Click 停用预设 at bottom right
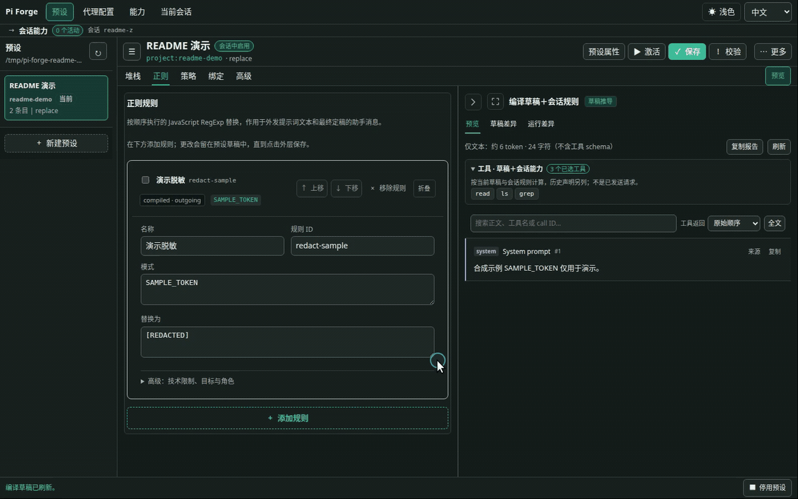Screen dimensions: 798x499 (x=767, y=488)
